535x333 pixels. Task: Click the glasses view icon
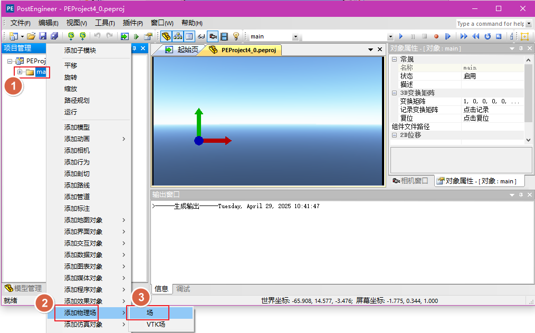point(202,36)
